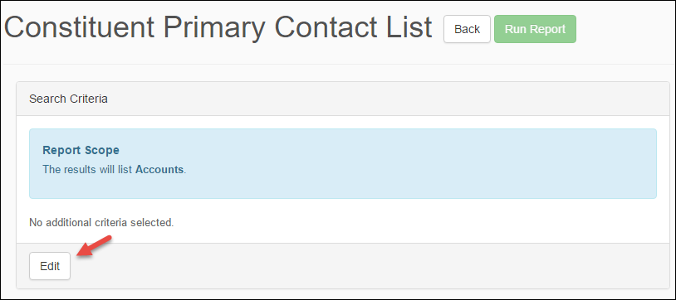Click the Report Scope heading
The height and width of the screenshot is (300, 676).
click(x=81, y=150)
